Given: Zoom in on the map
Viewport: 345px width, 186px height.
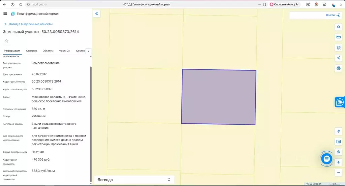Looking at the screenshot, I should (338, 162).
